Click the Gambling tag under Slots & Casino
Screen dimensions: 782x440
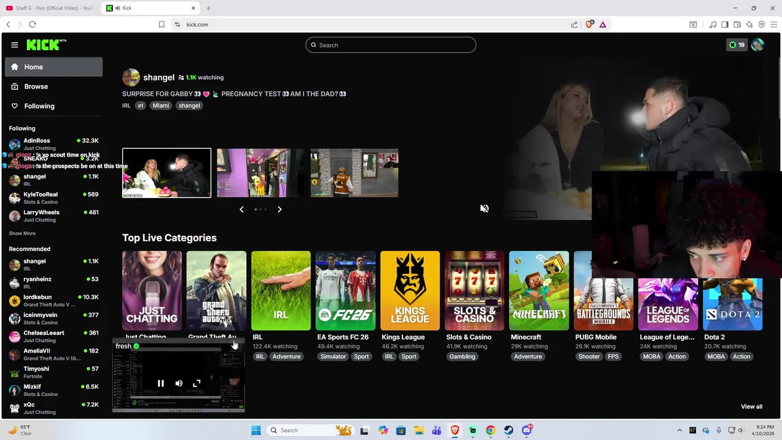pos(462,357)
